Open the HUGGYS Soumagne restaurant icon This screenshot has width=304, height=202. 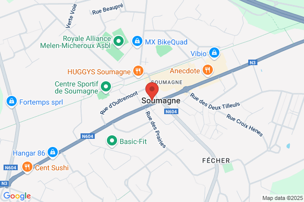point(138,71)
